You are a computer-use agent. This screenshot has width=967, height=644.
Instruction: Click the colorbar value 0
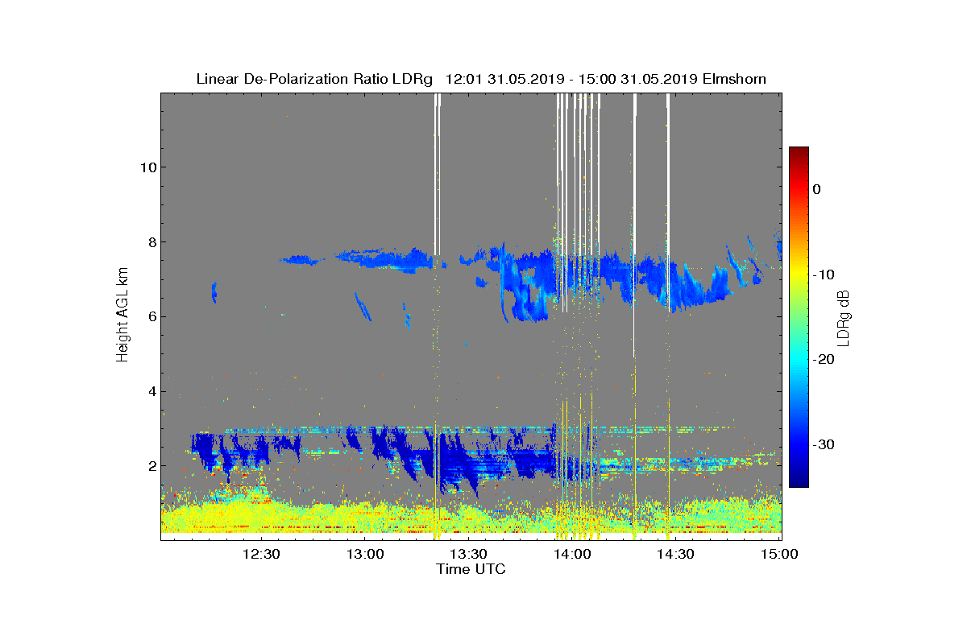816,189
